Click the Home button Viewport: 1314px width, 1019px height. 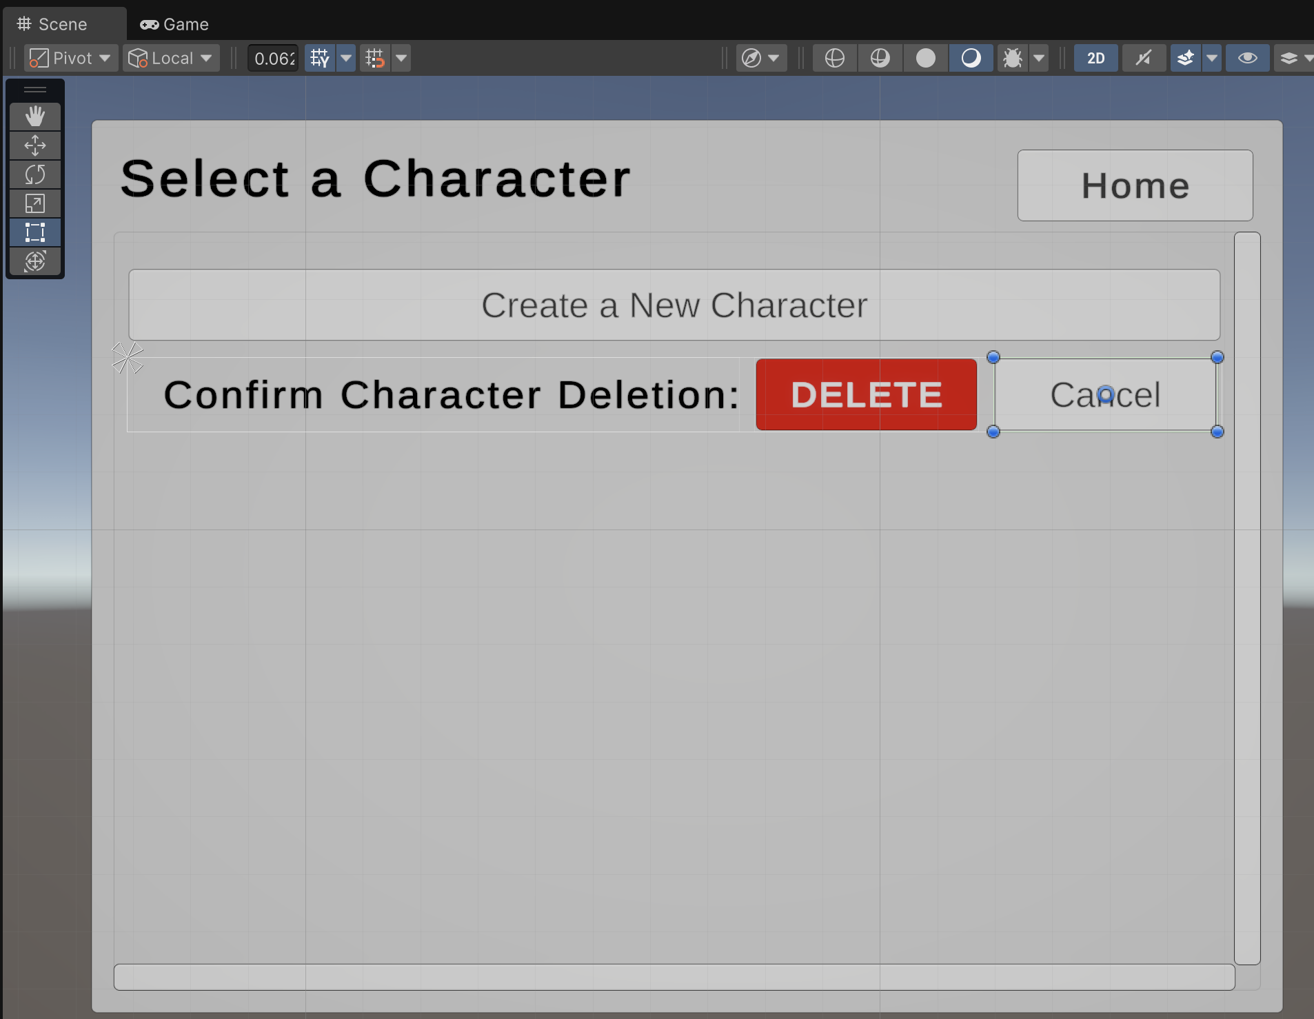coord(1135,185)
